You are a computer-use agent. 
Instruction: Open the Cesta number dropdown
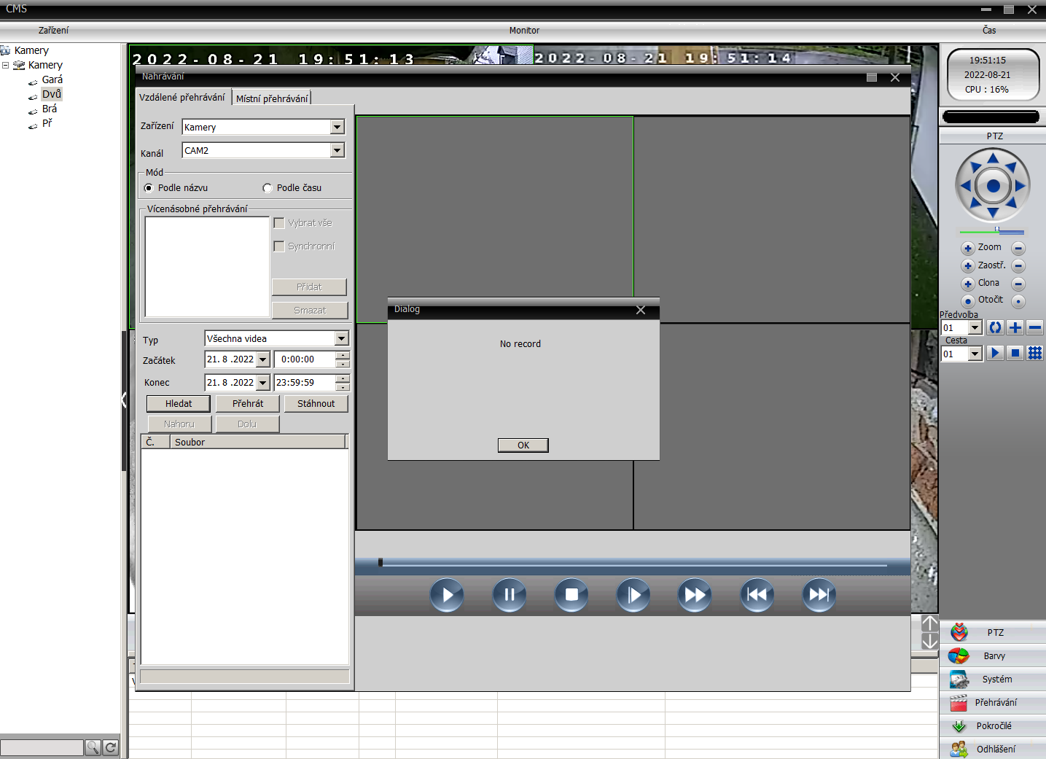(975, 354)
